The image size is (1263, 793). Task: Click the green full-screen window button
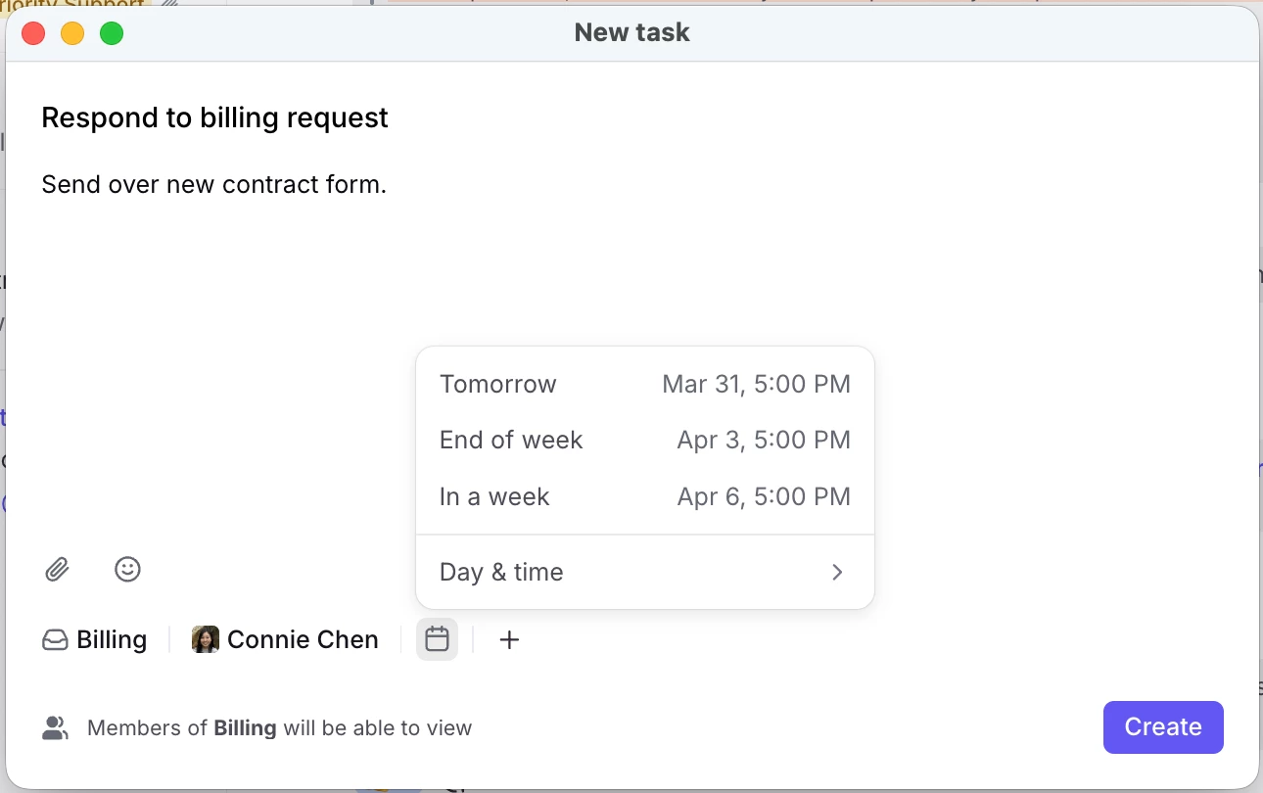[112, 33]
